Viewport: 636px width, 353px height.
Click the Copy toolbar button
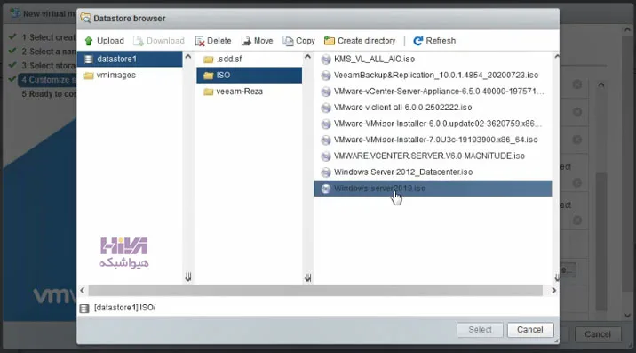click(x=299, y=41)
